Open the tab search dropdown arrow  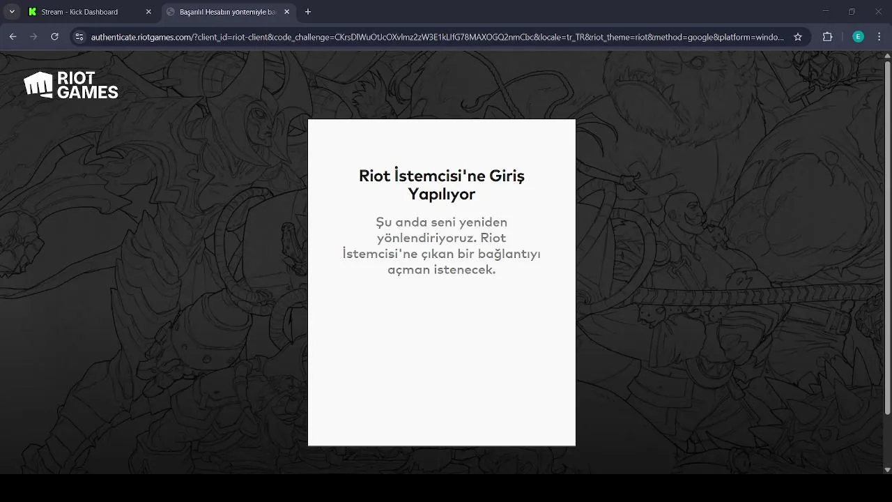[x=12, y=12]
